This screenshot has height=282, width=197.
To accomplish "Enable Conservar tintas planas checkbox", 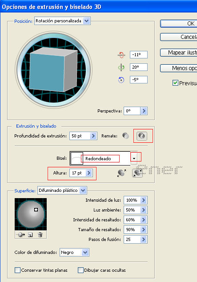I will (x=17, y=270).
